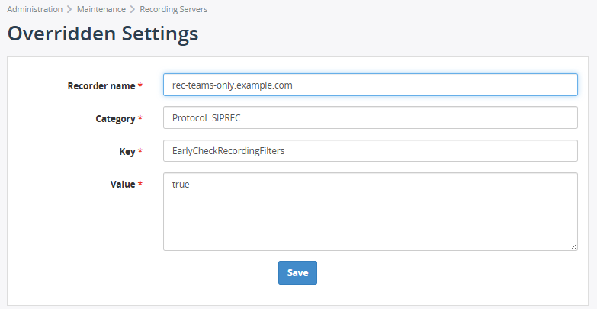Click the red asterisk beside Recorder name

(140, 86)
